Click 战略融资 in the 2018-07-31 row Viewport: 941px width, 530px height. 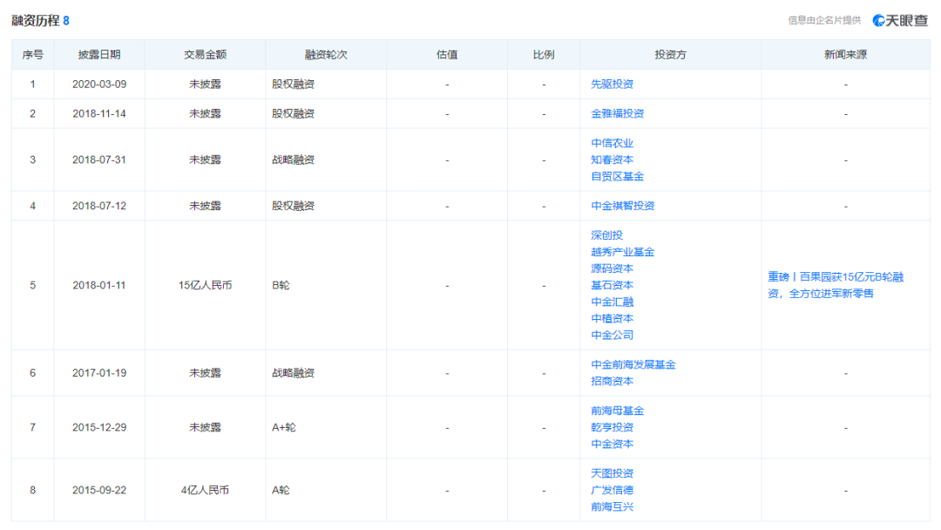pos(294,160)
